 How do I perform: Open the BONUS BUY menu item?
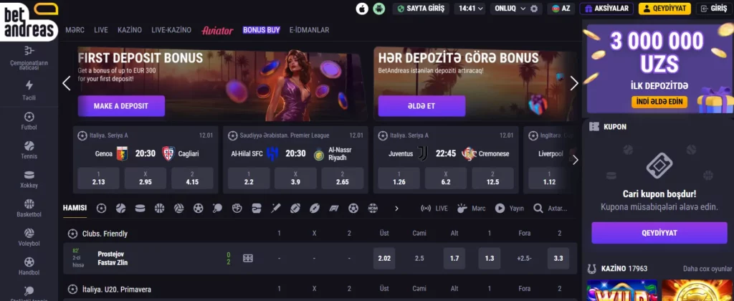(261, 30)
